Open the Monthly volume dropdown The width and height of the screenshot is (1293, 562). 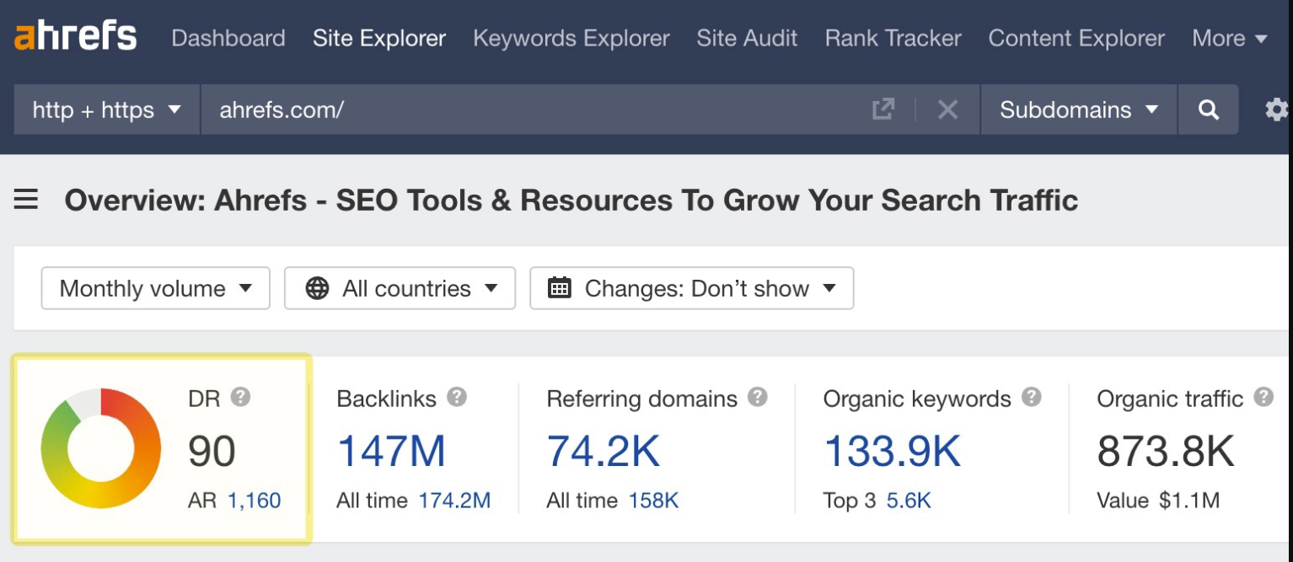156,288
